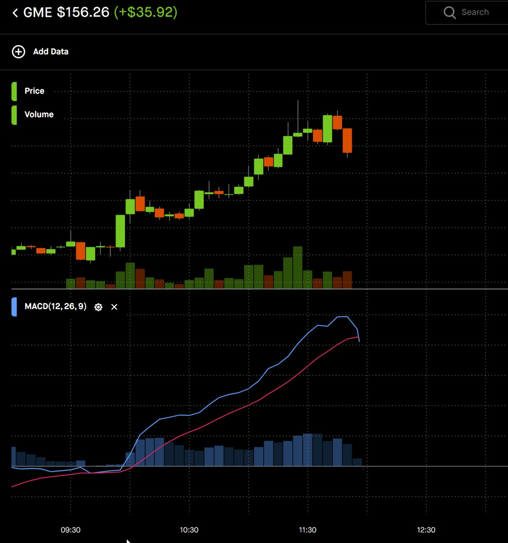Click the 10:30 time axis label
Viewport: 508px width, 543px height.
click(x=189, y=530)
